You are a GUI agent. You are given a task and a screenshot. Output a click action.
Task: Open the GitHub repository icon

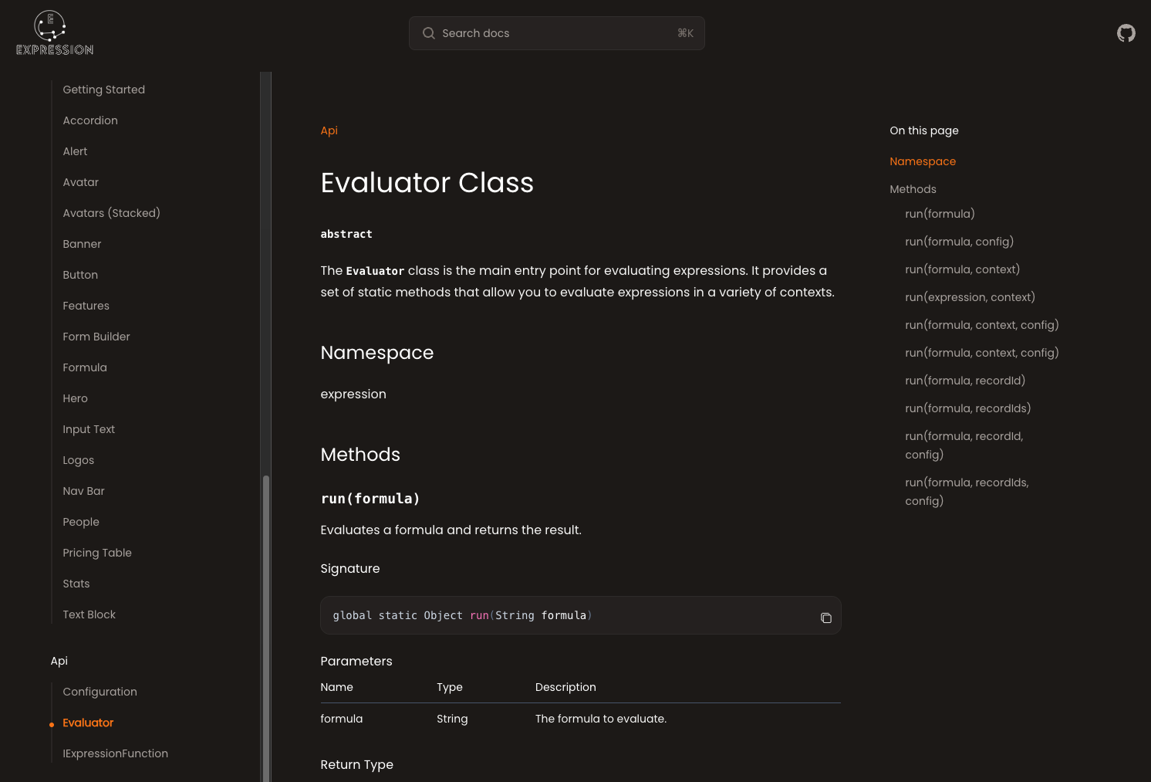(1126, 33)
